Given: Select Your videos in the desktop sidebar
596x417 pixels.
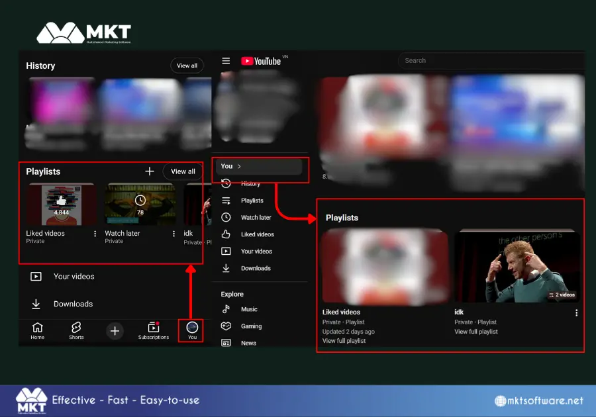Looking at the screenshot, I should 256,252.
